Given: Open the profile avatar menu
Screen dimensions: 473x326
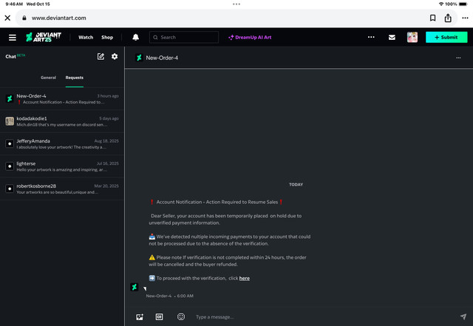Looking at the screenshot, I should click(x=412, y=37).
